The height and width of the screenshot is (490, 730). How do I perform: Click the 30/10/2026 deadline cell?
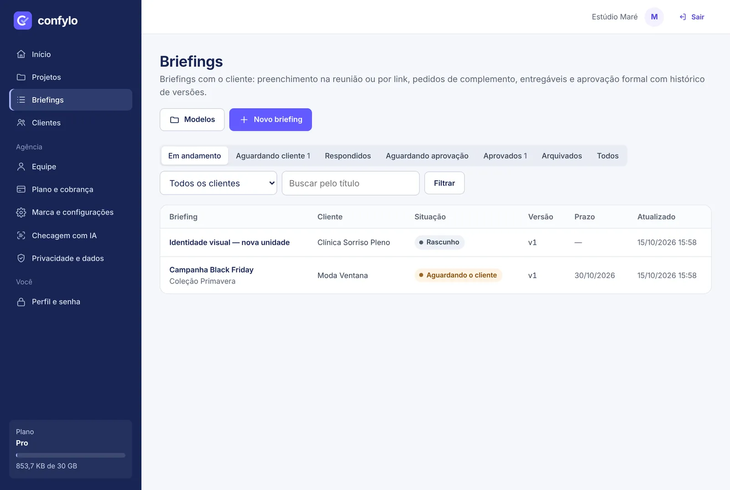pyautogui.click(x=594, y=275)
